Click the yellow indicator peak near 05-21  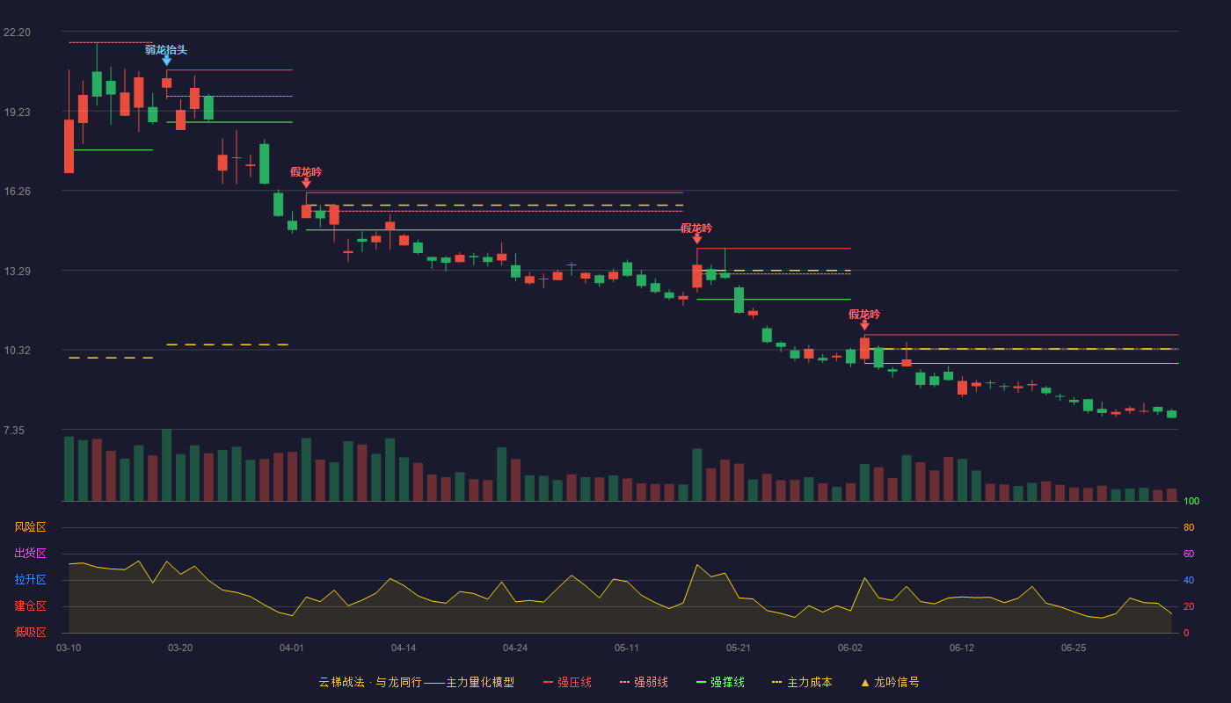coord(697,564)
